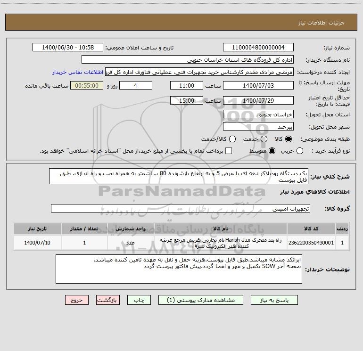This screenshot has height=351, width=363.
Task: Click the buyer notes text area
Action: (179, 269)
